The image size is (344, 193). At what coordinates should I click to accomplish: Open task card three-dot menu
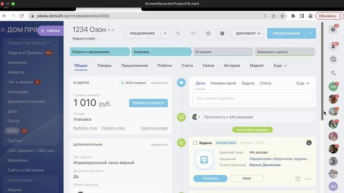308,179
